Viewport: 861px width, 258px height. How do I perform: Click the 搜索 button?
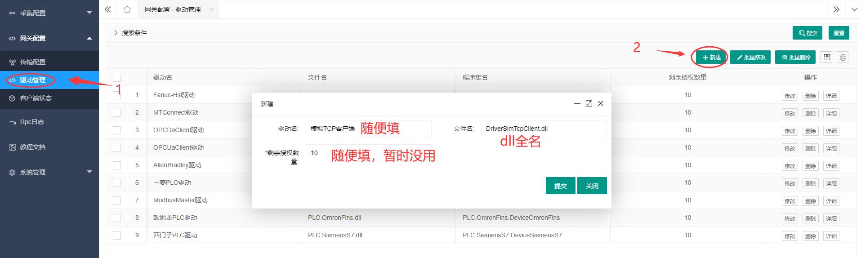click(x=807, y=33)
